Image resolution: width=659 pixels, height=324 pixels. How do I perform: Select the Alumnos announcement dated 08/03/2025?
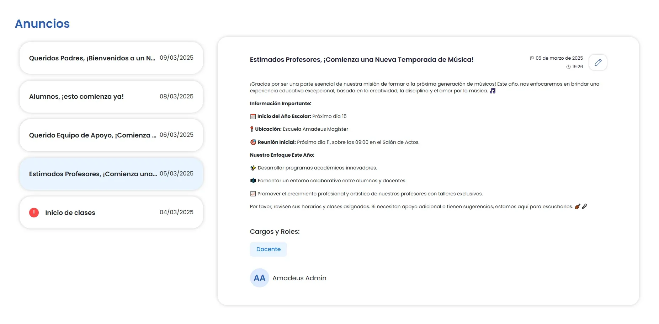[111, 96]
